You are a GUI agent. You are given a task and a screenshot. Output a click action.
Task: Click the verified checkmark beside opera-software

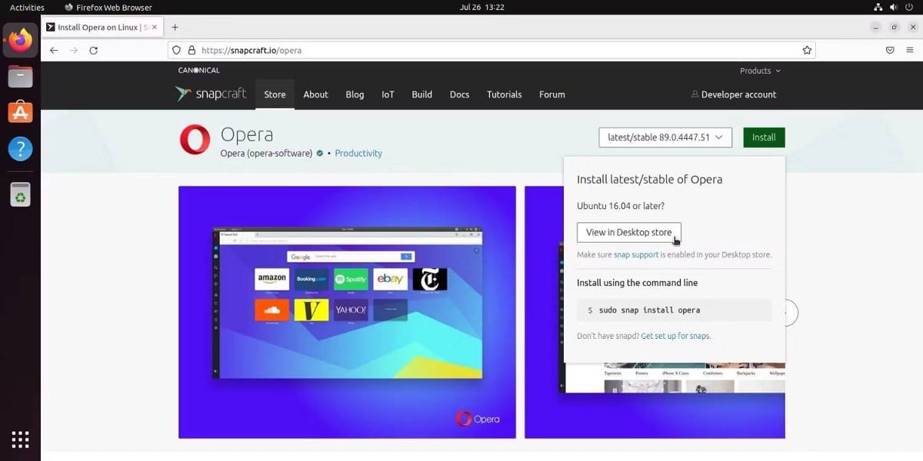coord(318,153)
